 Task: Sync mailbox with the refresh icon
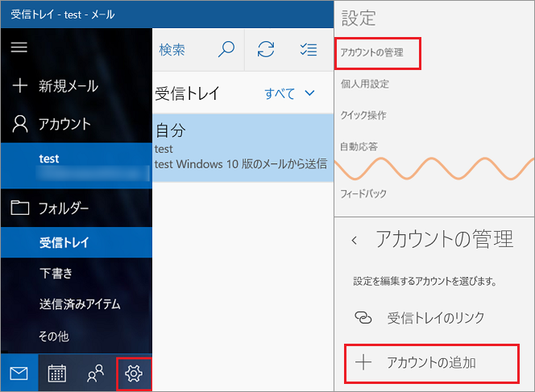(266, 49)
